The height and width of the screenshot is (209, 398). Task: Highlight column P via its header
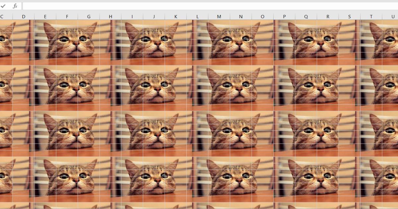click(284, 16)
